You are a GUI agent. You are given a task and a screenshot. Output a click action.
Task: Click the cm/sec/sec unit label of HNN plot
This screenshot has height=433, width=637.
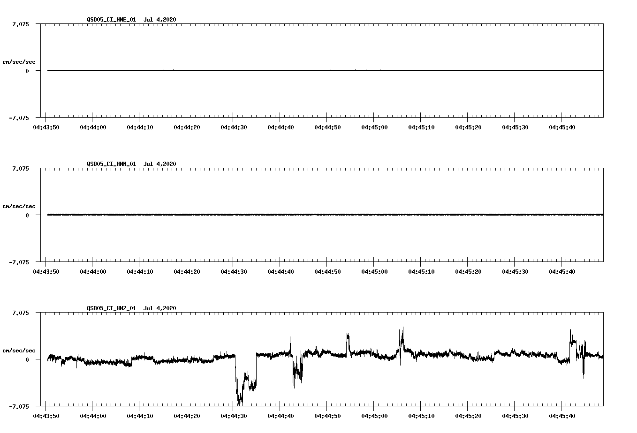pos(19,206)
